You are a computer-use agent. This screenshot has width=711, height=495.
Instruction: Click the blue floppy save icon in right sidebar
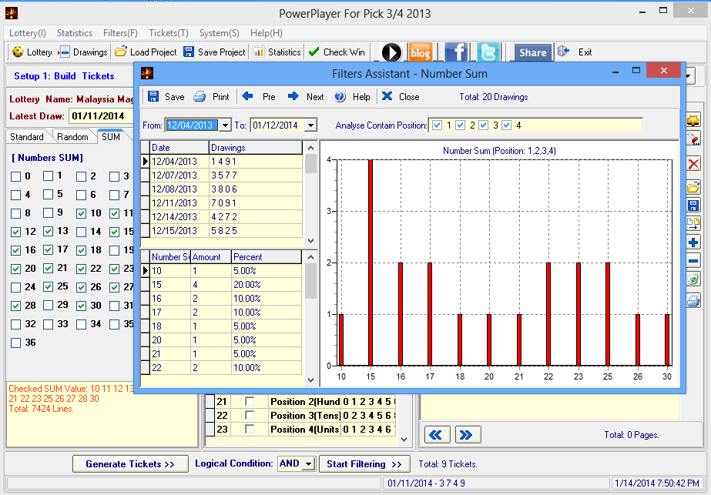693,205
